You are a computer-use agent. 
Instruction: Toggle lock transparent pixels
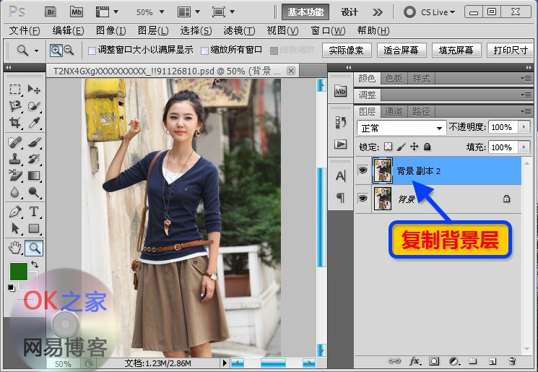coord(388,147)
